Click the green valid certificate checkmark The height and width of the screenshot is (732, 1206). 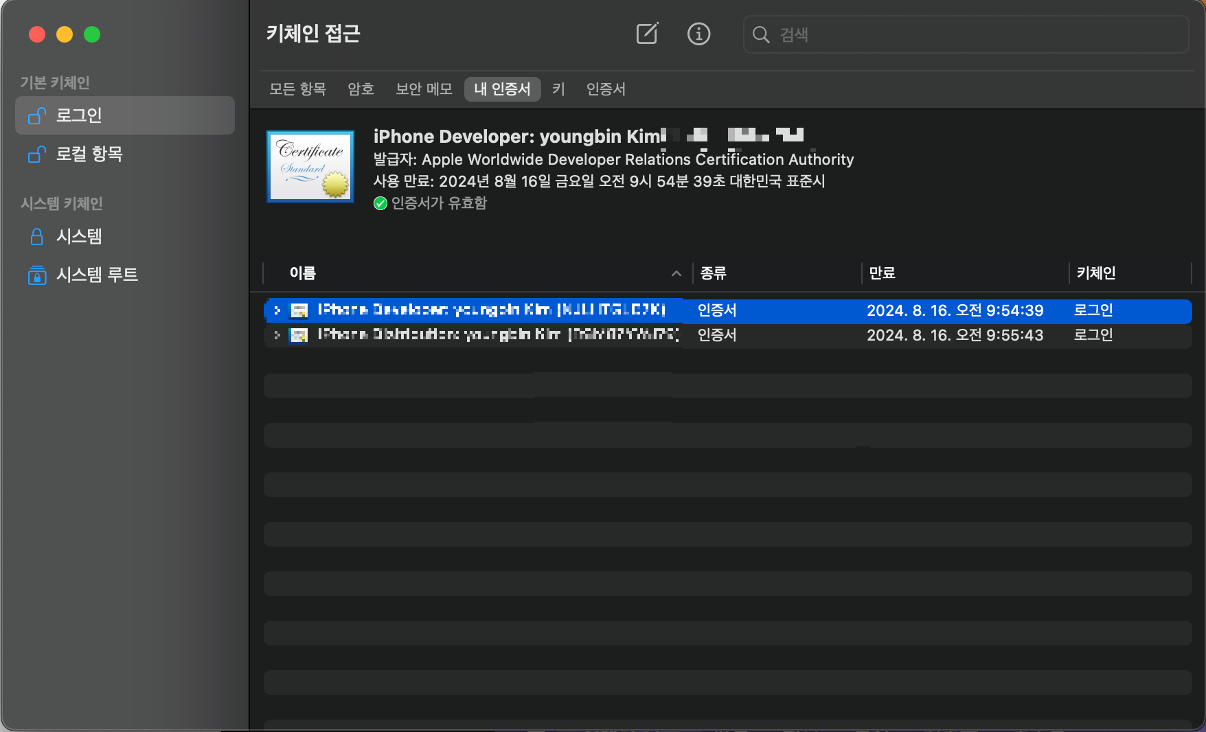tap(380, 203)
